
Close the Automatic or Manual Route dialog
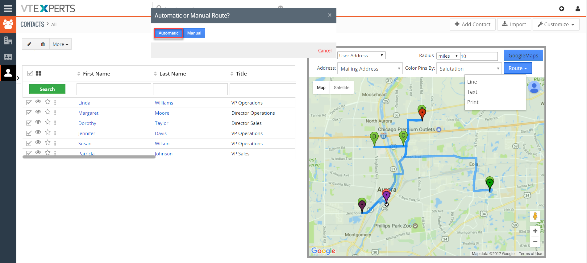pos(330,15)
